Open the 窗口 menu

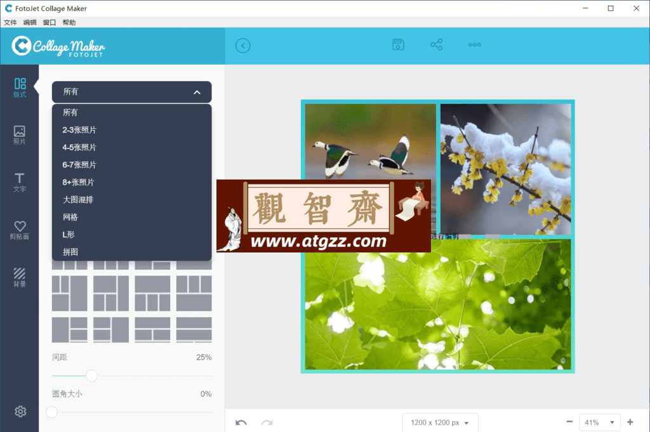tap(50, 22)
